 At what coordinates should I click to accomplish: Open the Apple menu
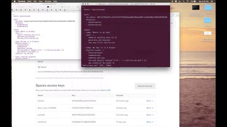(15, 1)
